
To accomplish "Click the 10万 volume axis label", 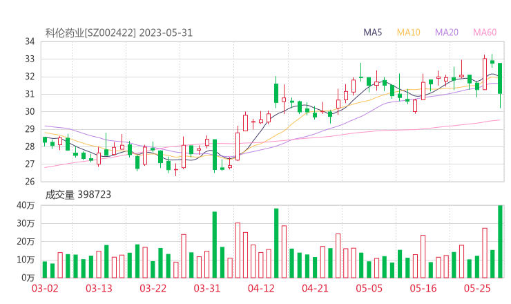I will (26, 260).
